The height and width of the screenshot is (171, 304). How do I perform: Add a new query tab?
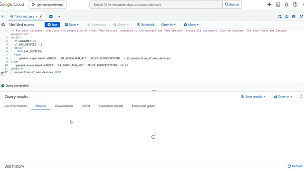point(51,17)
